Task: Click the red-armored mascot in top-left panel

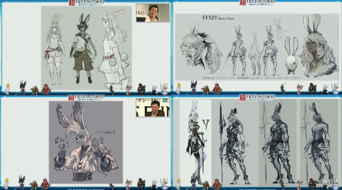Action: [x=46, y=89]
